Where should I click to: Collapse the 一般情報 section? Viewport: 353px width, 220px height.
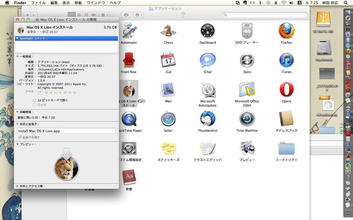18,56
